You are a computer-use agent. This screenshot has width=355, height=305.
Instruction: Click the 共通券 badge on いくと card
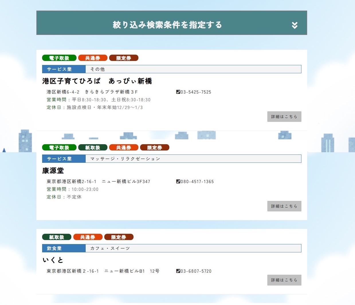tap(88, 237)
